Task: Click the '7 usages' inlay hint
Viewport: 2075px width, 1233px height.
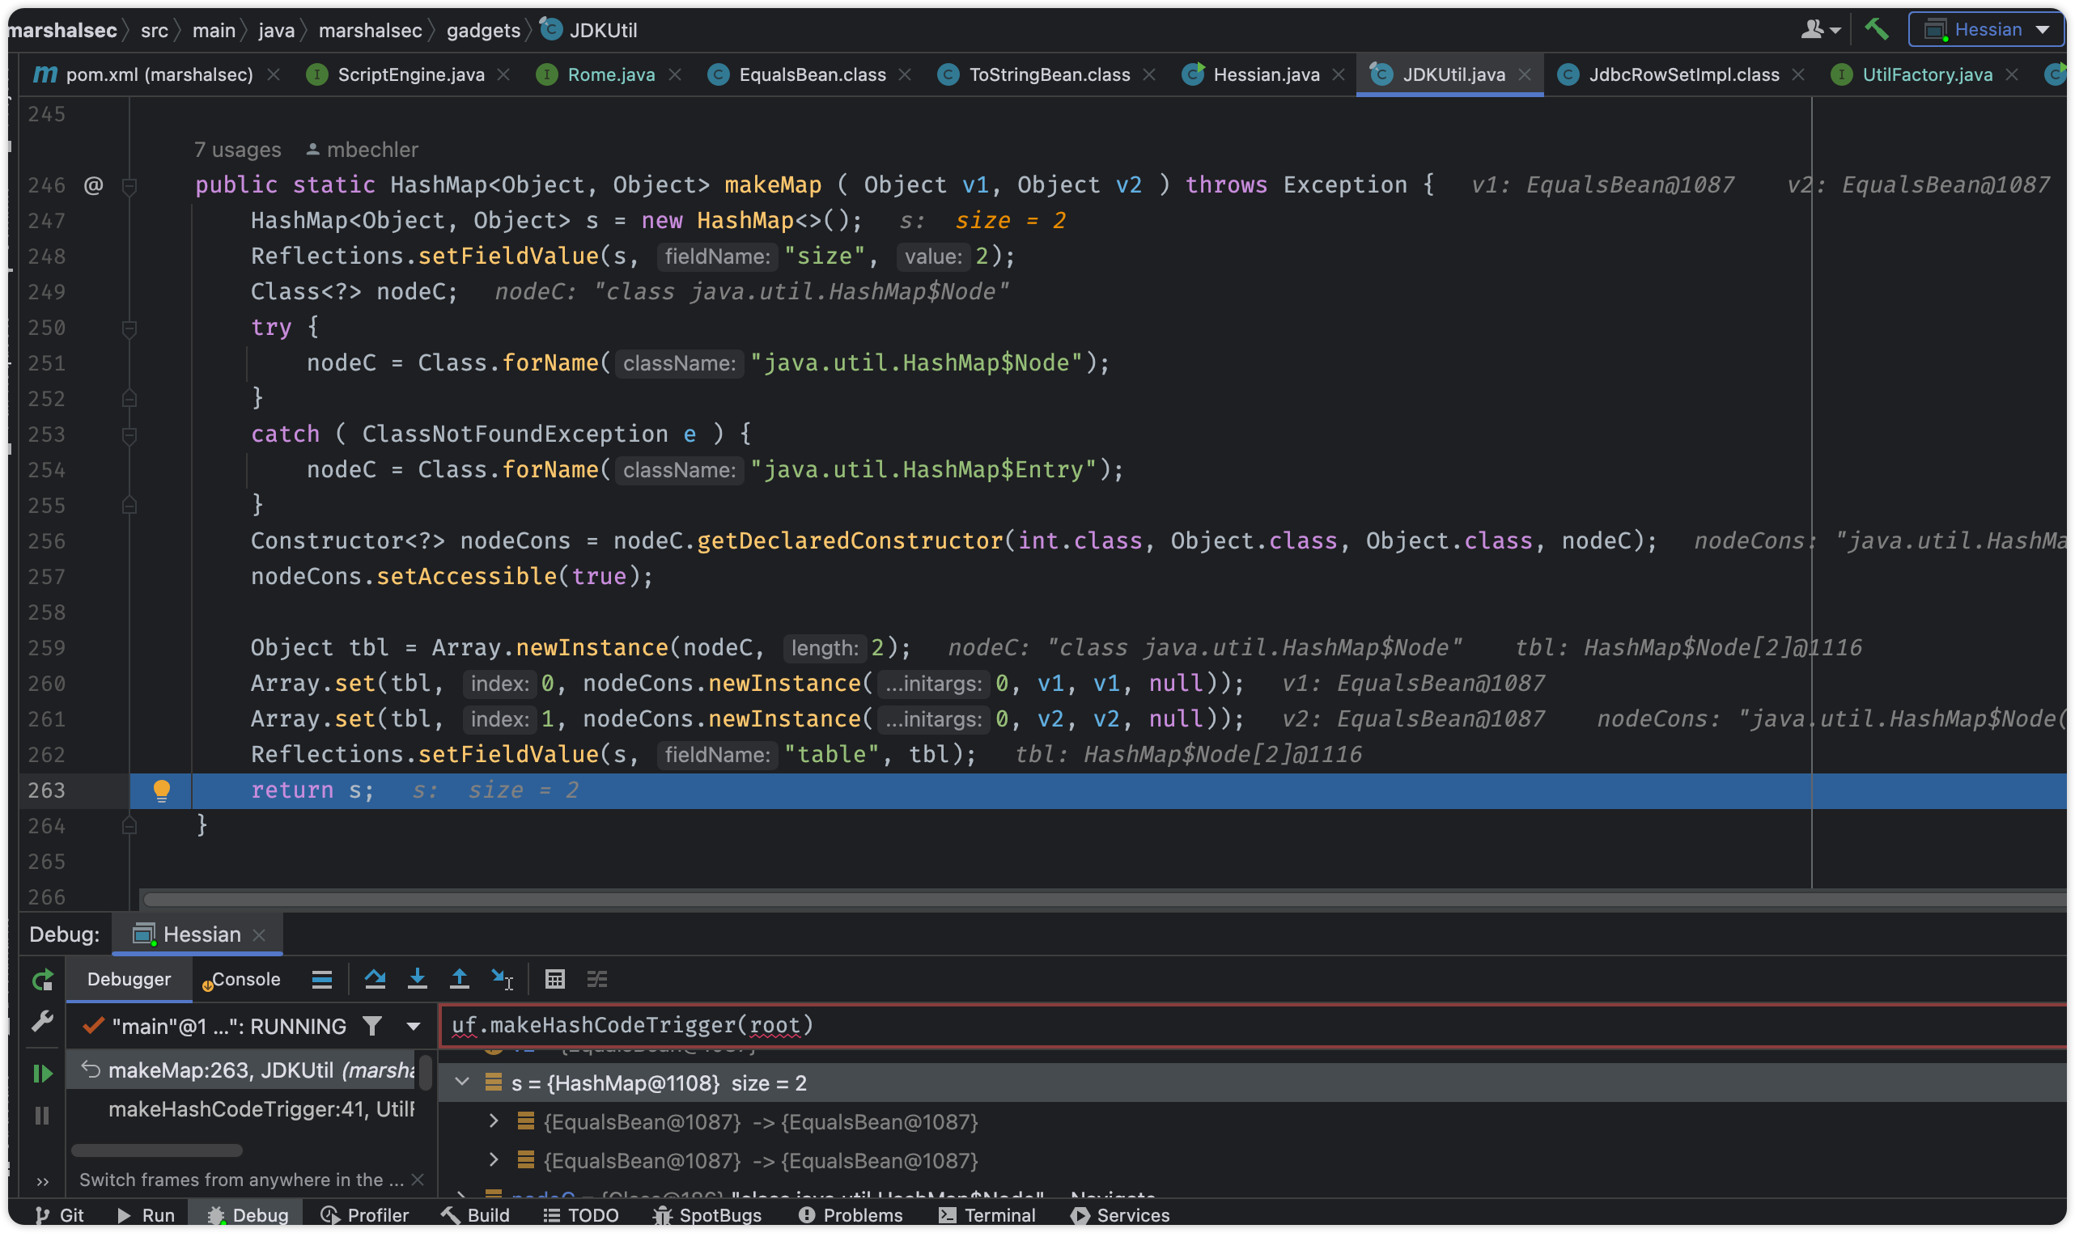Action: 238,150
